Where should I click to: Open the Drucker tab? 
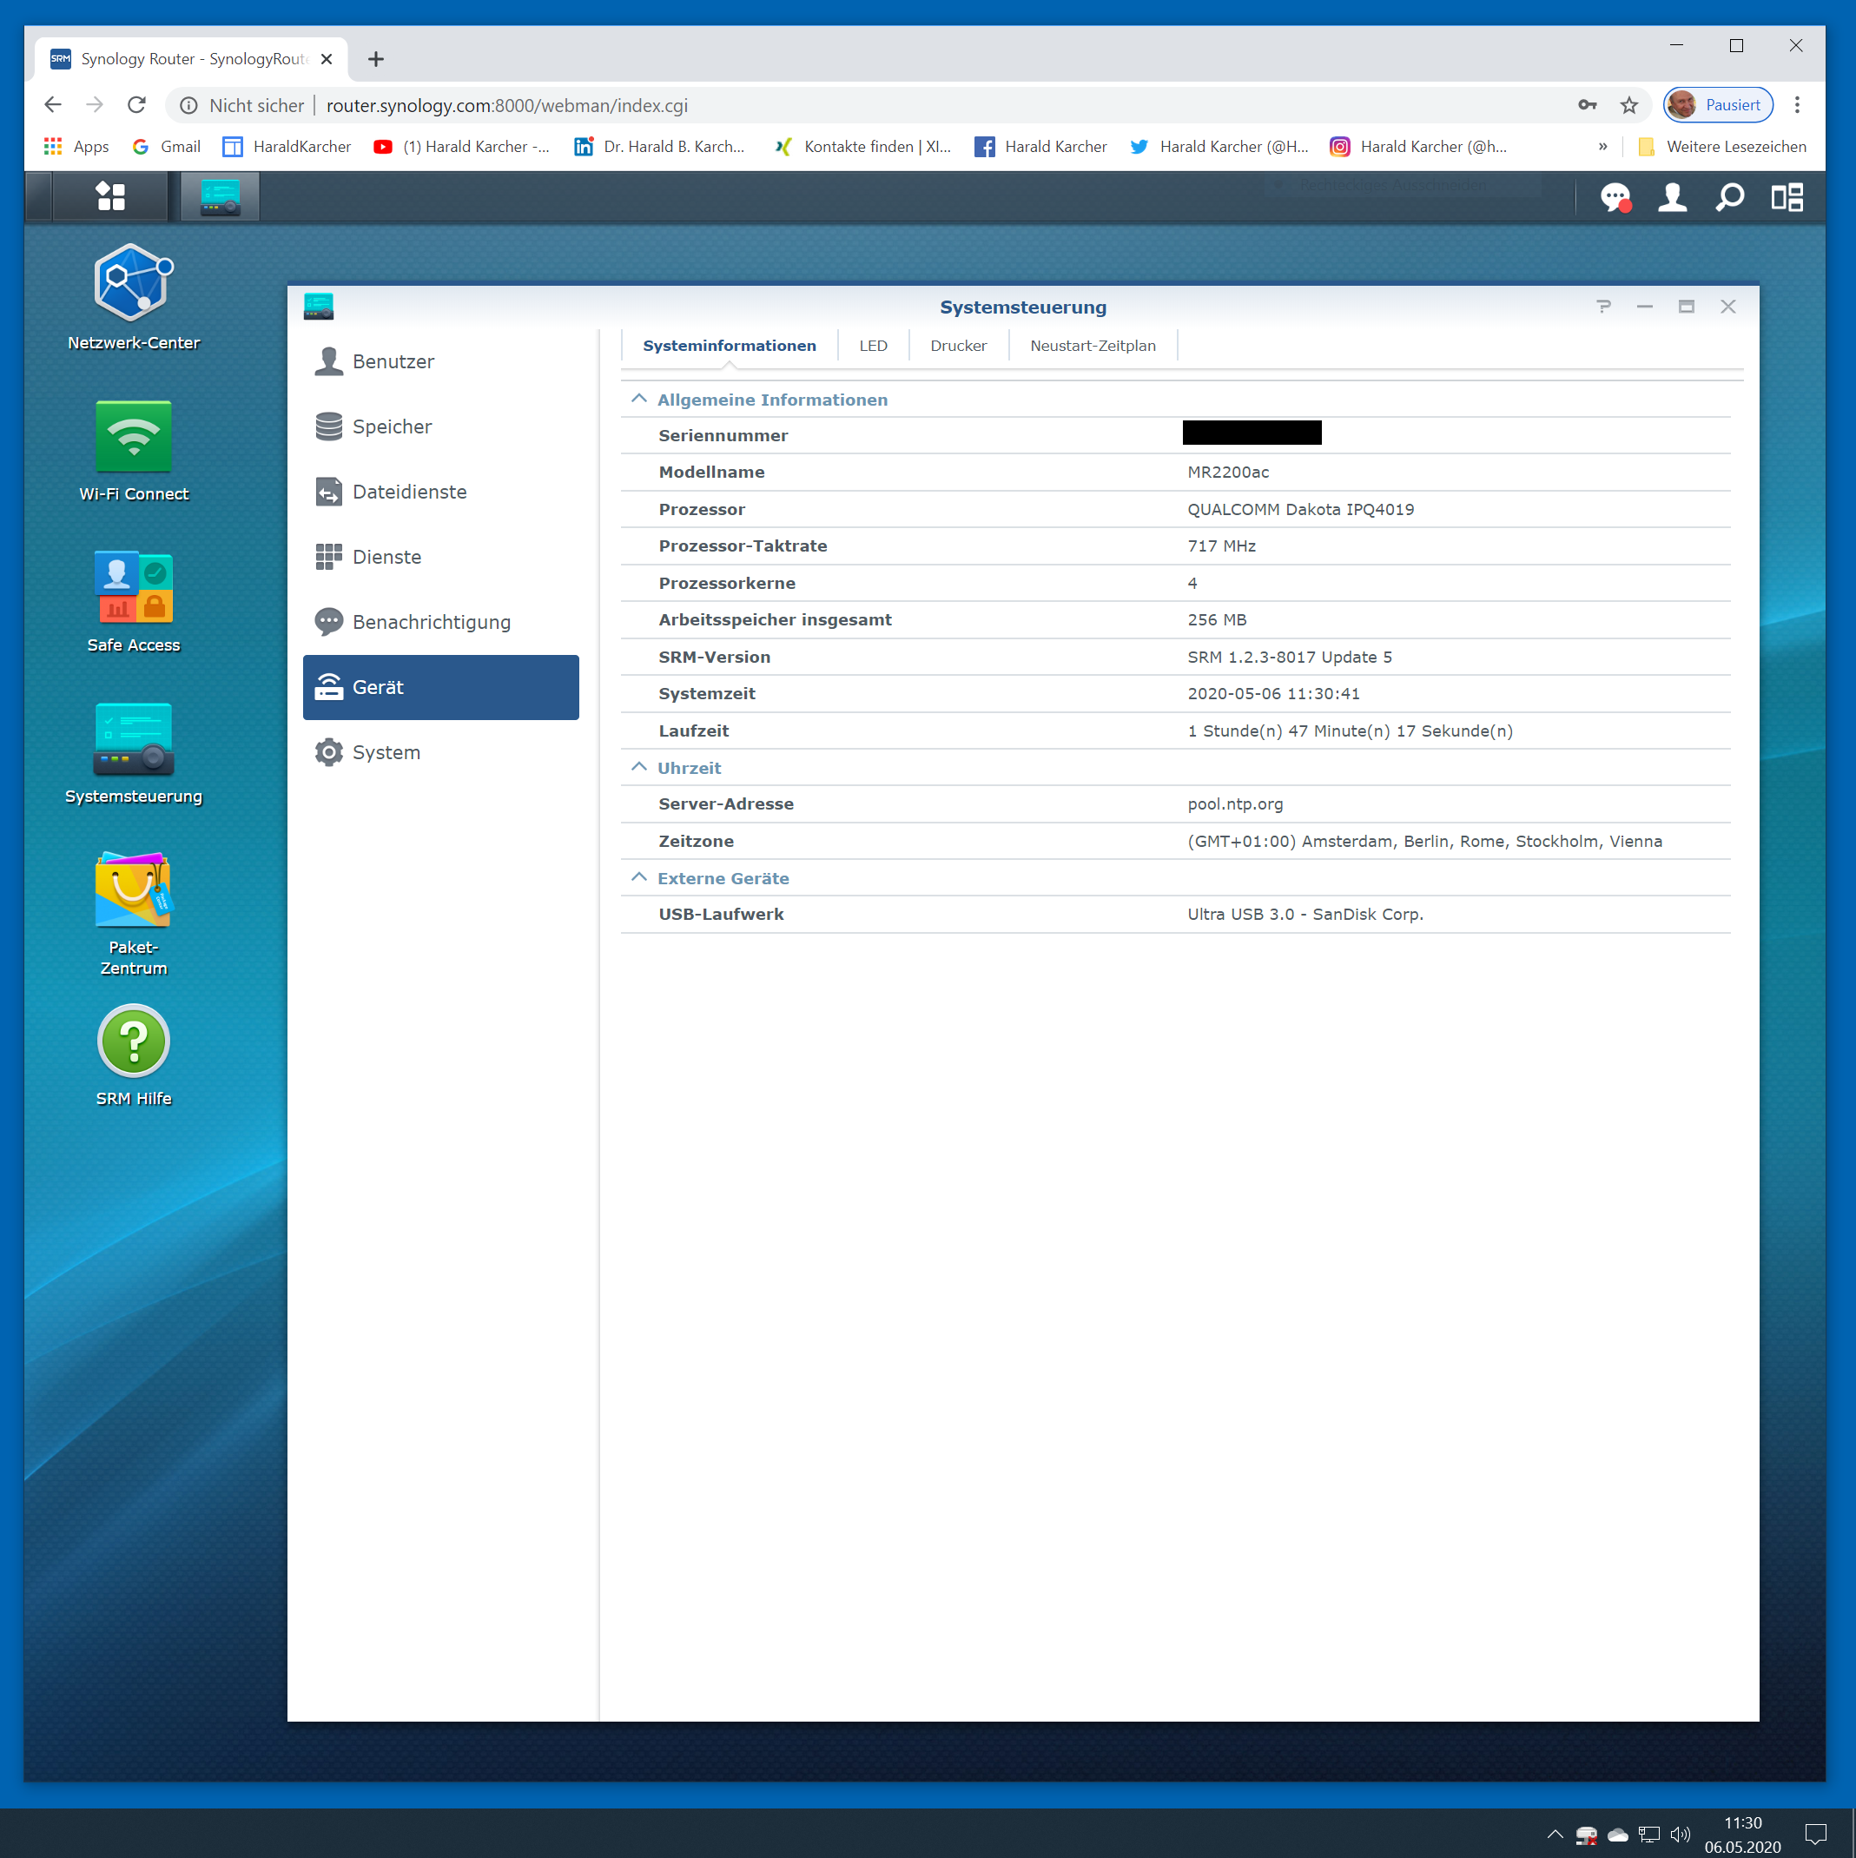click(x=958, y=345)
